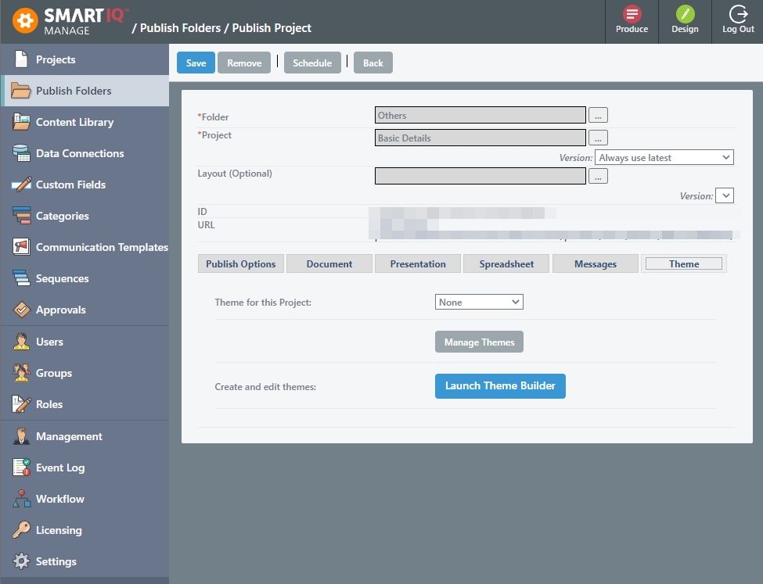
Task: Click the Schedule button
Action: 312,63
